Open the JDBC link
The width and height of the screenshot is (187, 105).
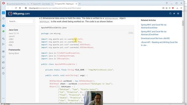click(x=11, y=39)
